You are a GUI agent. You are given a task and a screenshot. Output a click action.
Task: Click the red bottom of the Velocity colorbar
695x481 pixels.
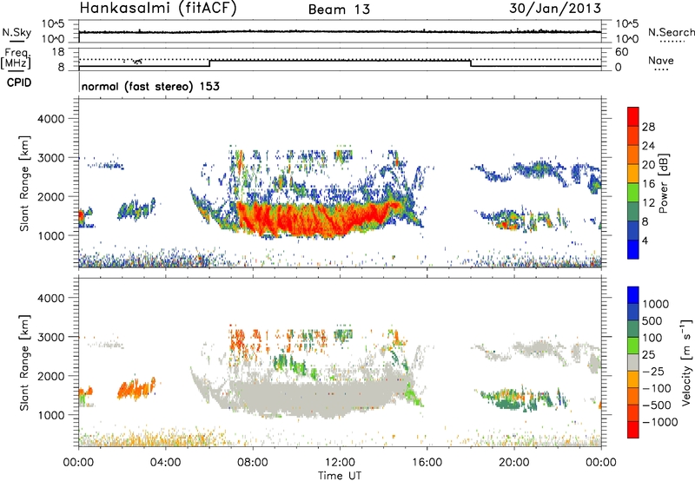633,430
